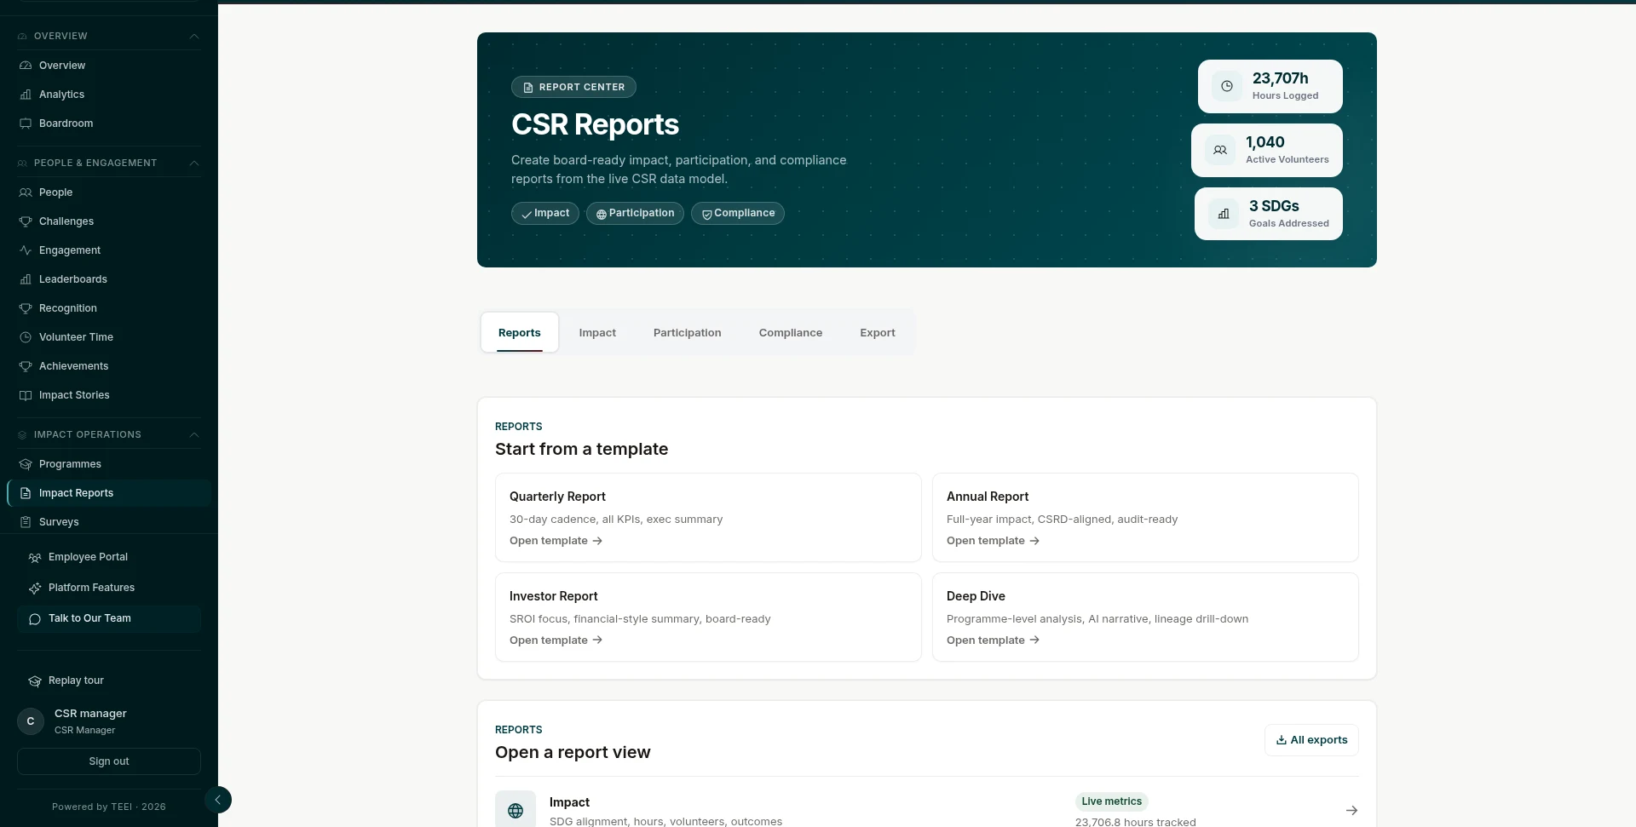
Task: Click Talk to Our Team
Action: coord(109,619)
